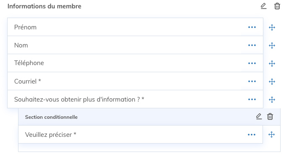Viewport: 289px width, 157px height.
Task: Select the Prénom field row
Action: click(x=135, y=27)
